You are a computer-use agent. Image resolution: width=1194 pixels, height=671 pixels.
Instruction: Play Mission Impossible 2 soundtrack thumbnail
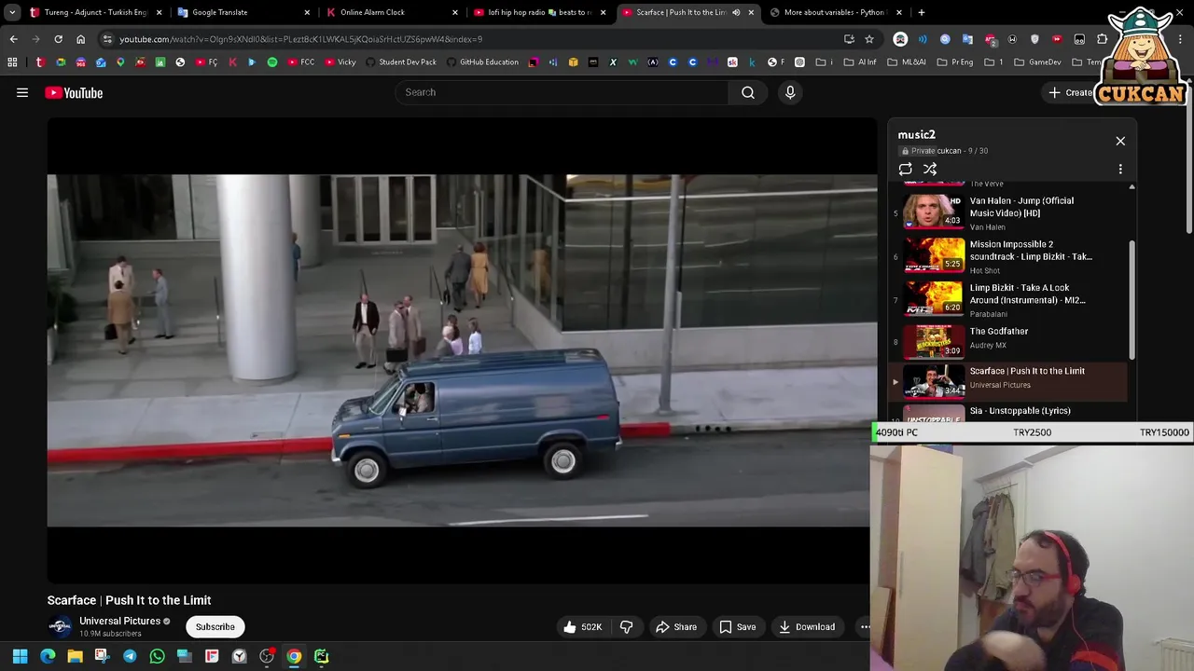934,256
